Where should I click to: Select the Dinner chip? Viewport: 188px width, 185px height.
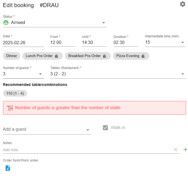[12, 56]
